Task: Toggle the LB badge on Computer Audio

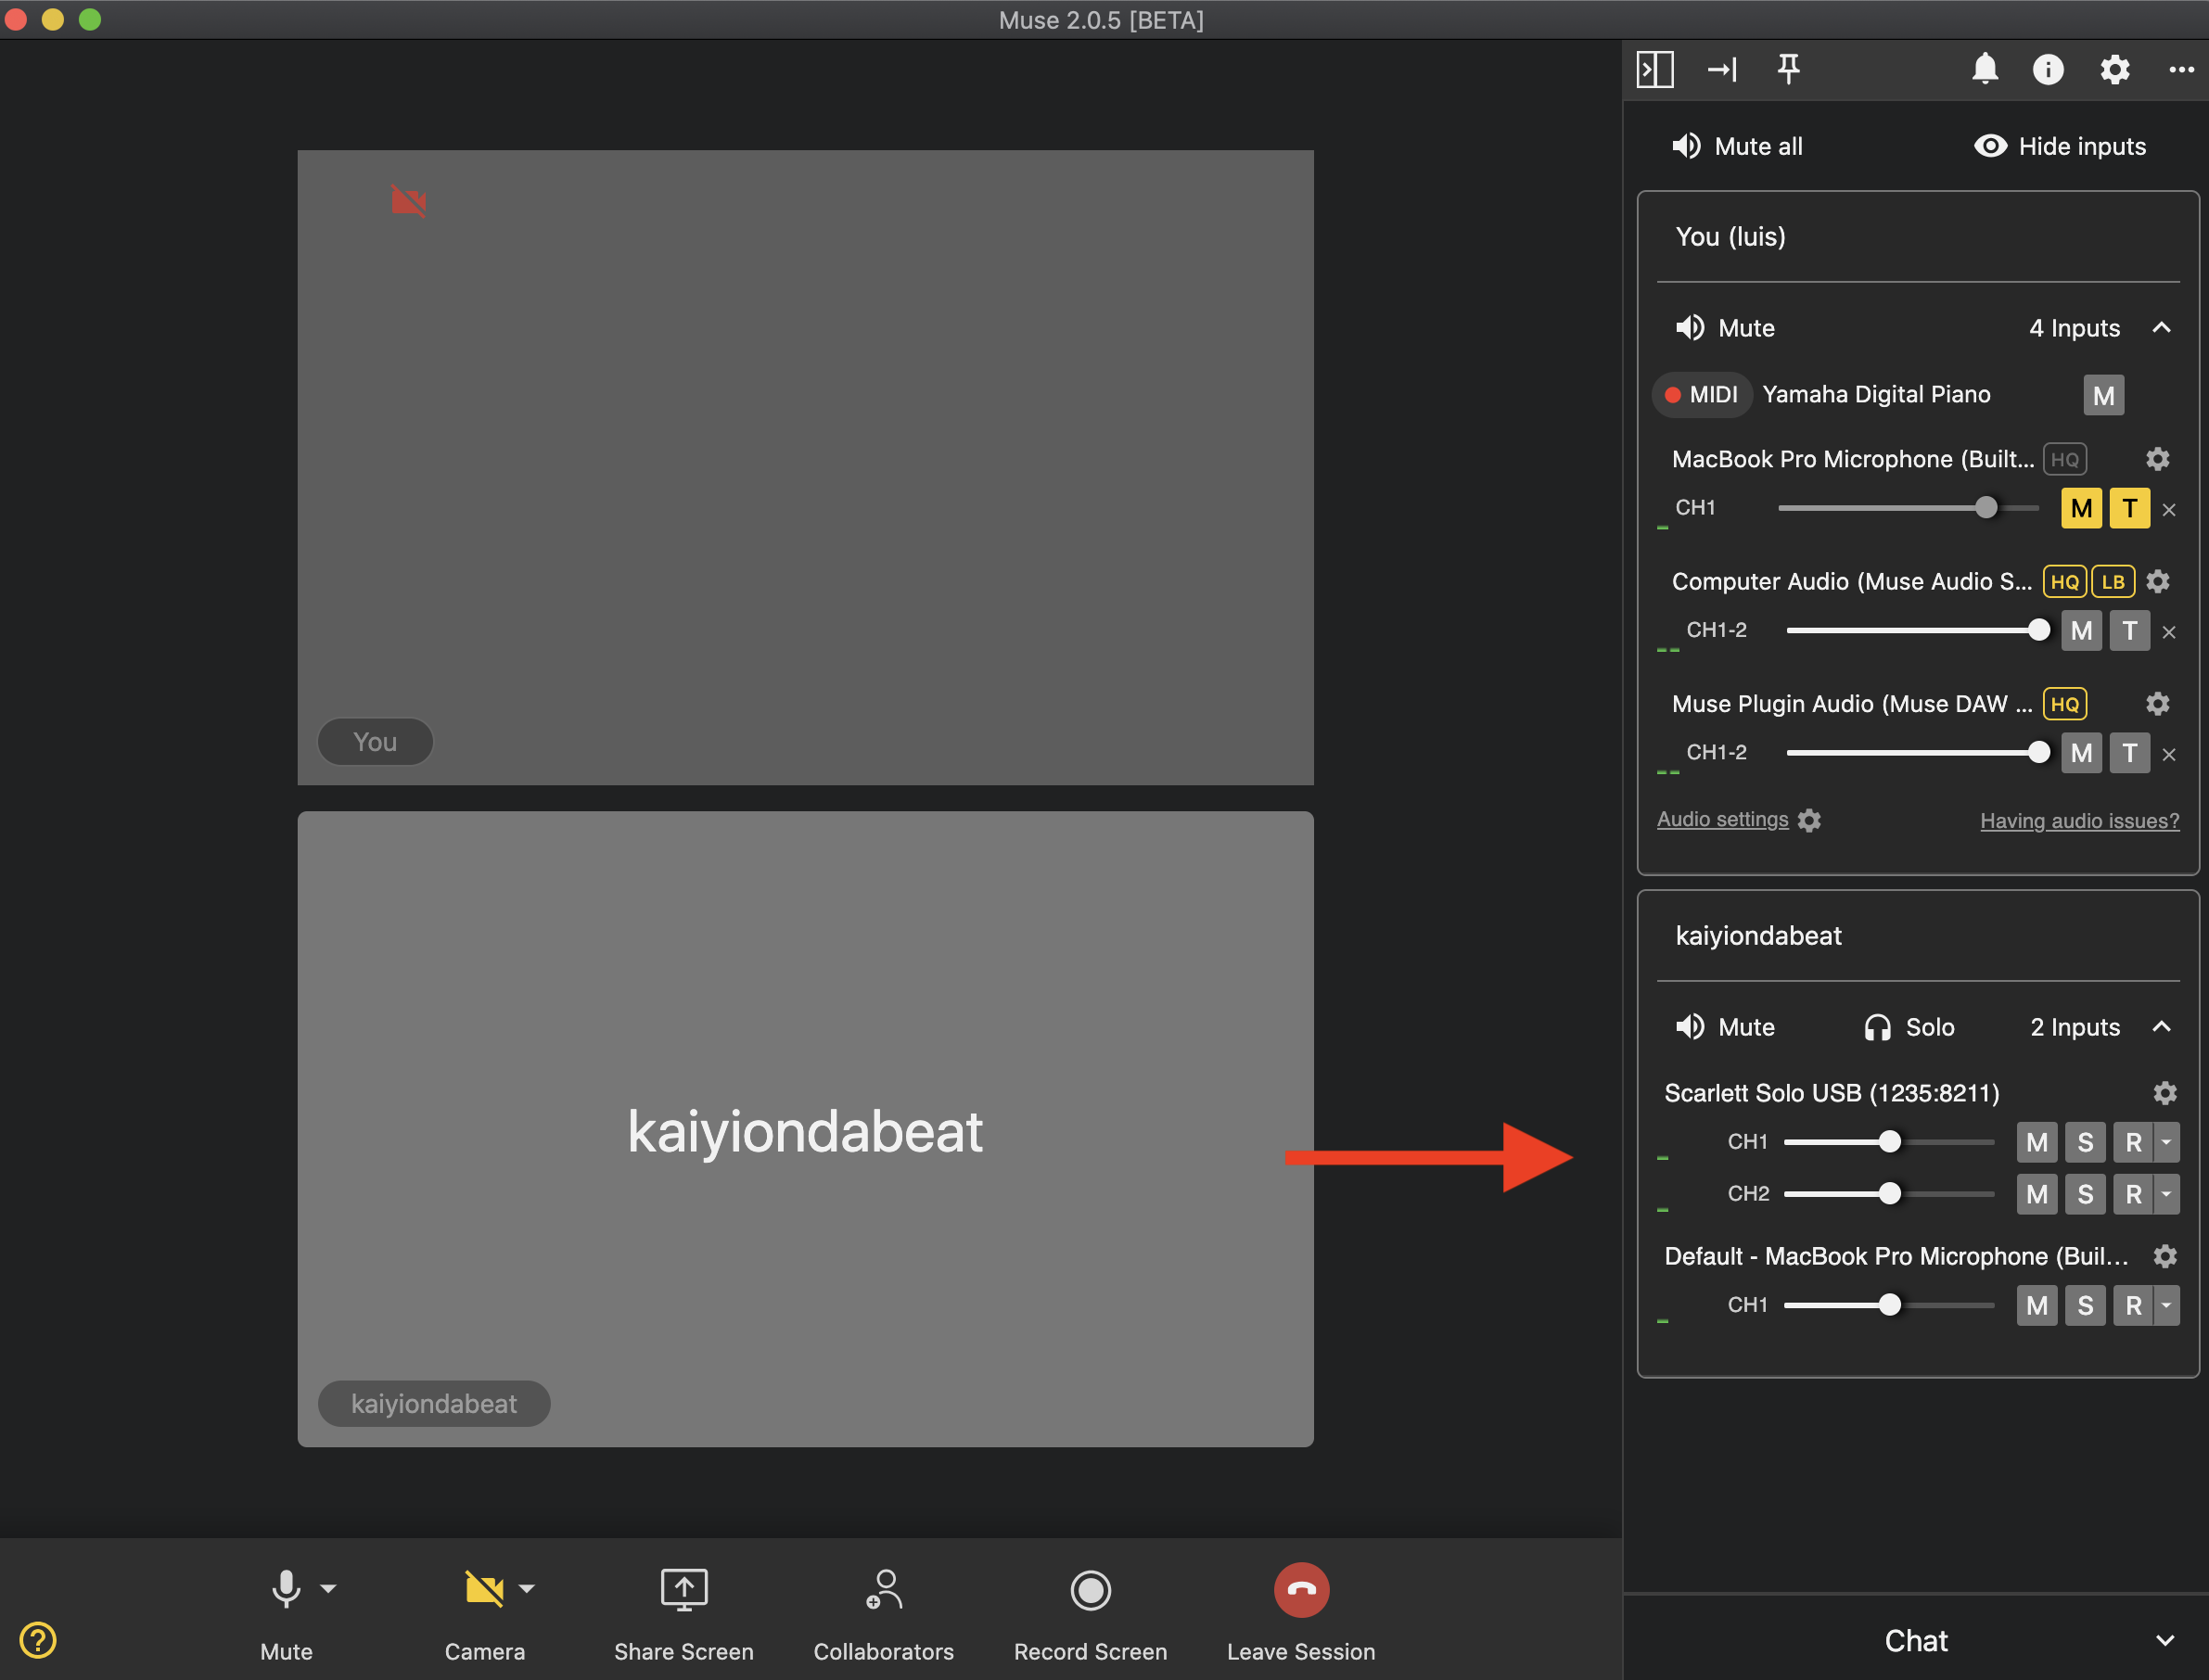Action: (2113, 581)
